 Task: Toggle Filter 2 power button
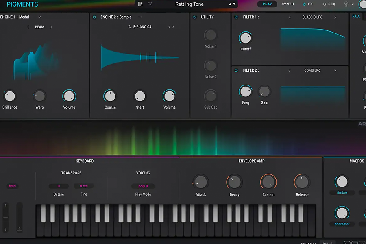click(x=236, y=70)
